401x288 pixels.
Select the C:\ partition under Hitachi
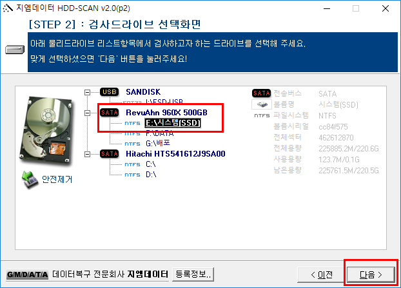click(x=151, y=164)
